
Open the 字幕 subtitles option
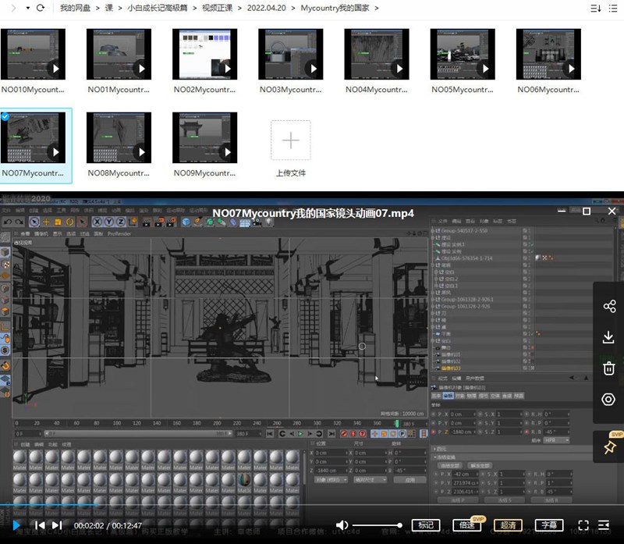click(x=549, y=525)
